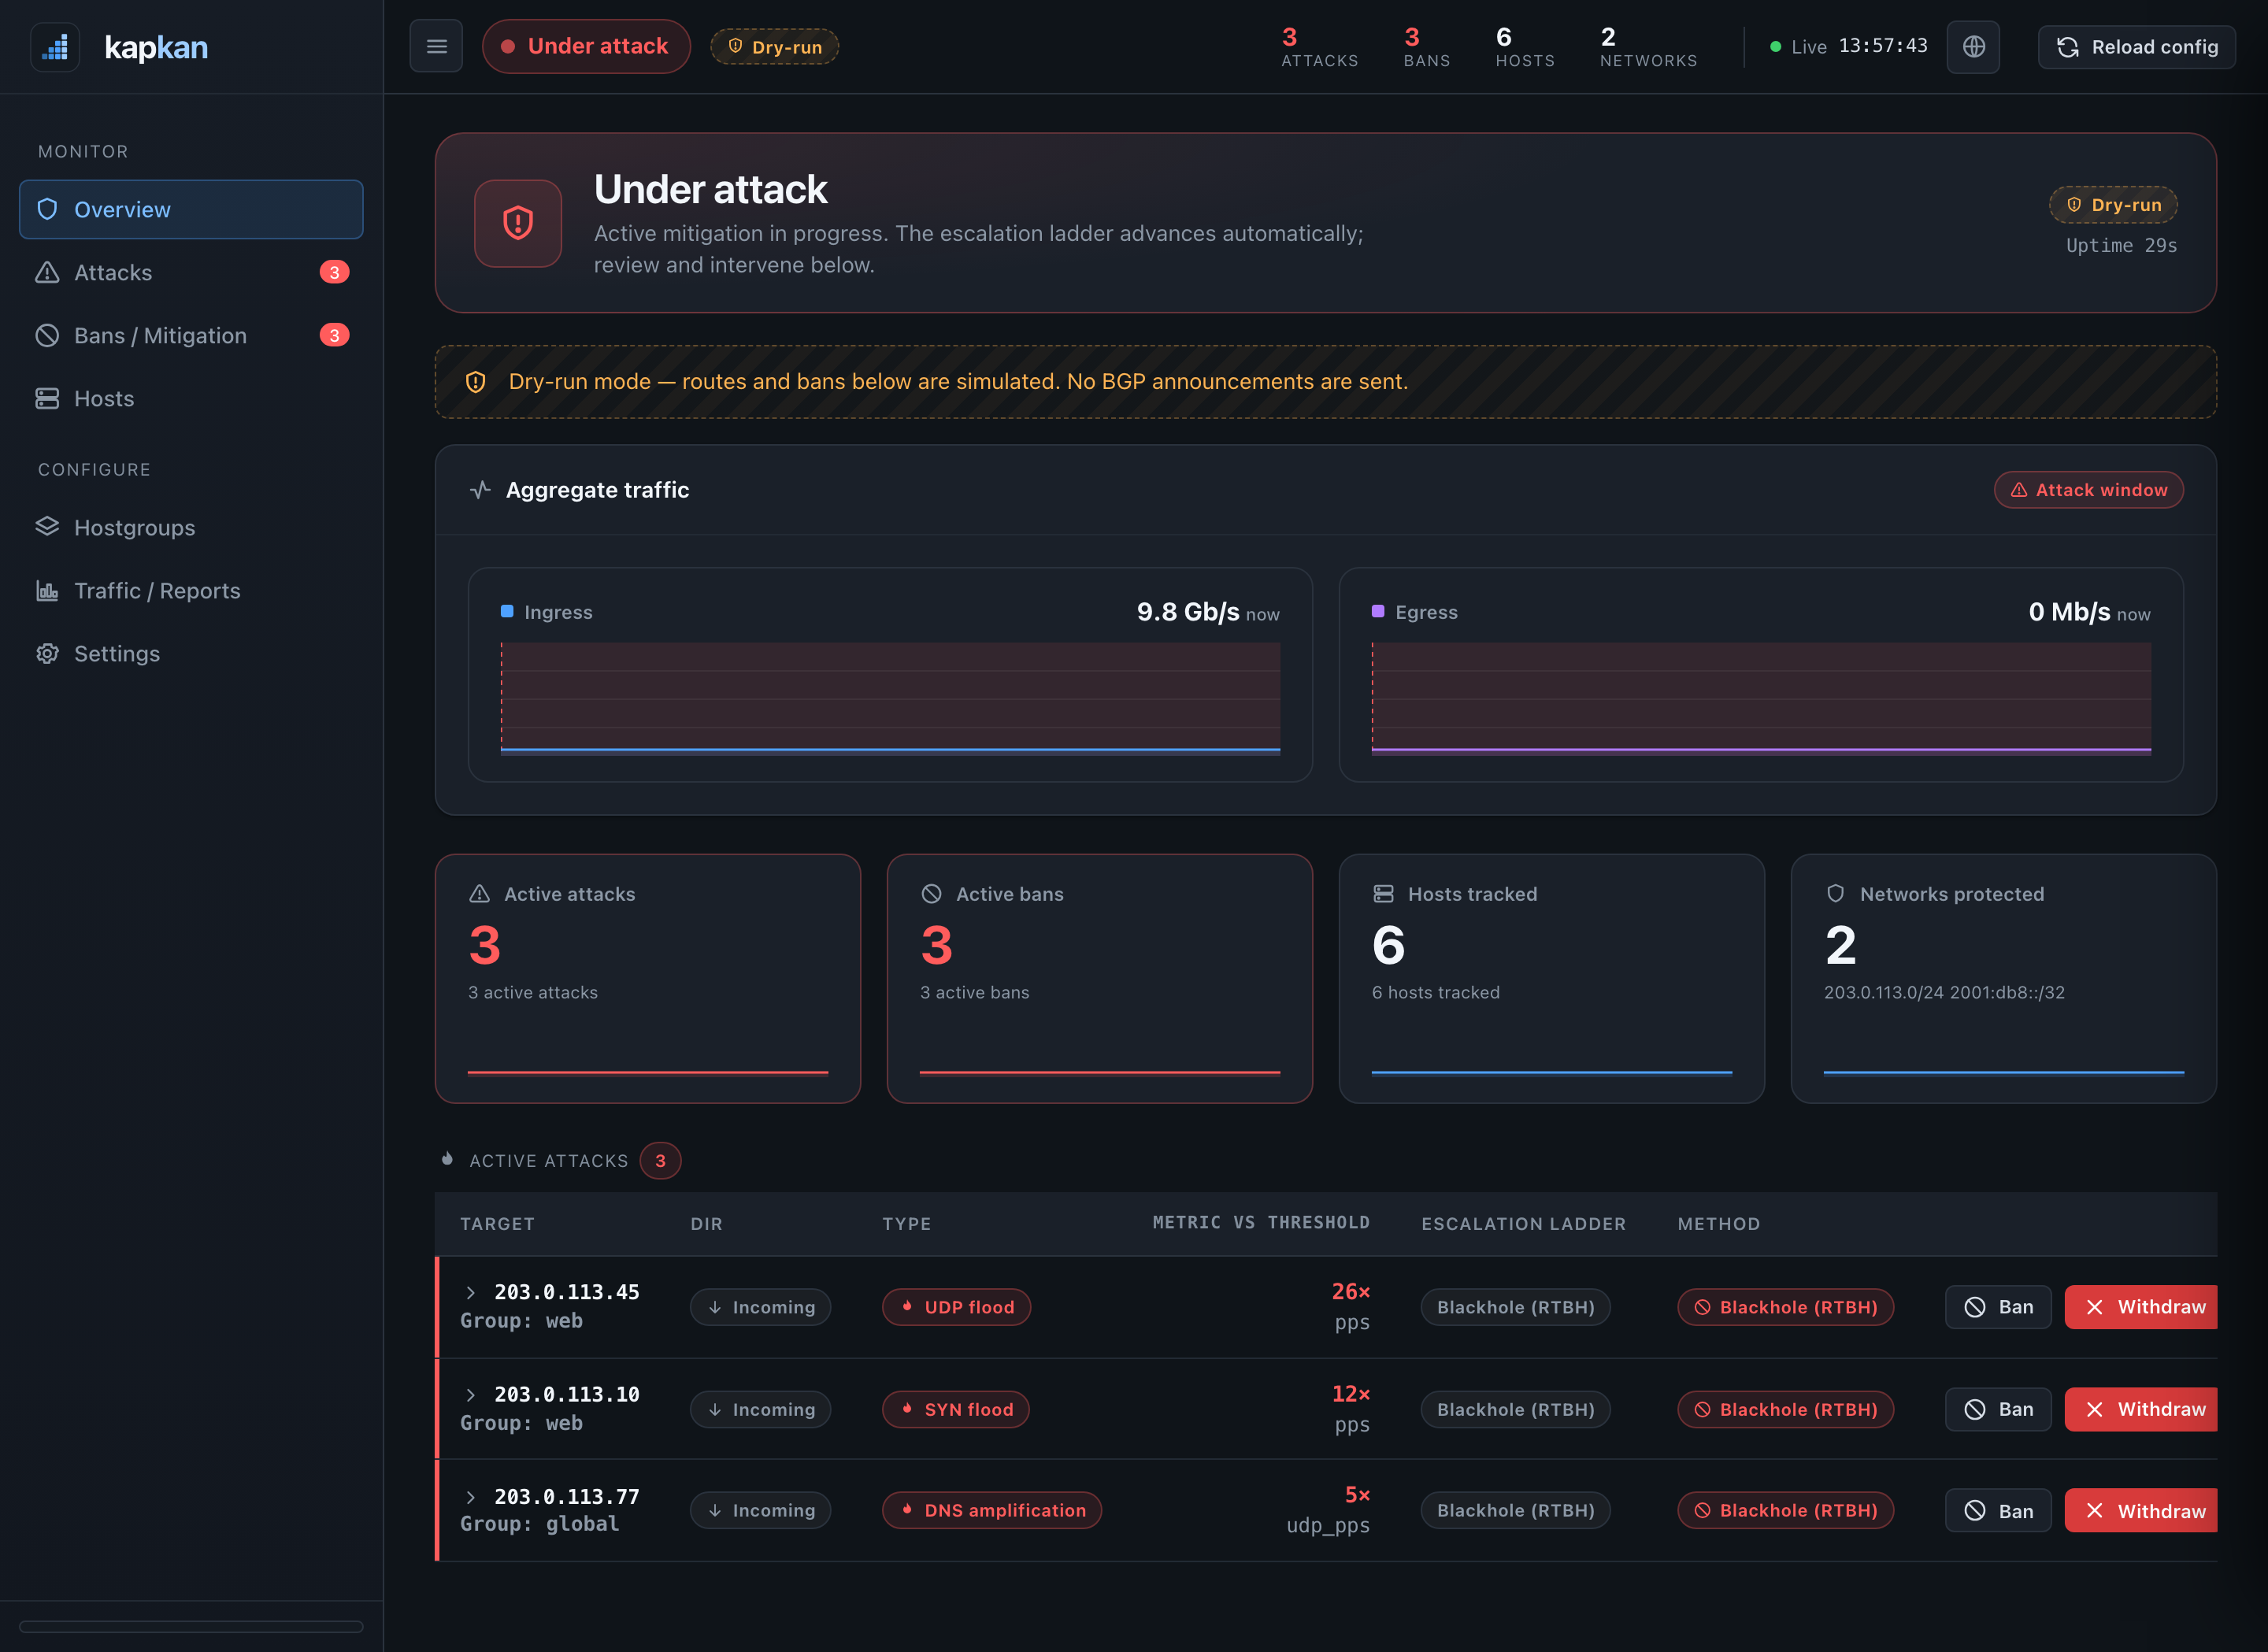The height and width of the screenshot is (1652, 2268).
Task: Click the Hosts server sidebar icon
Action: (47, 398)
